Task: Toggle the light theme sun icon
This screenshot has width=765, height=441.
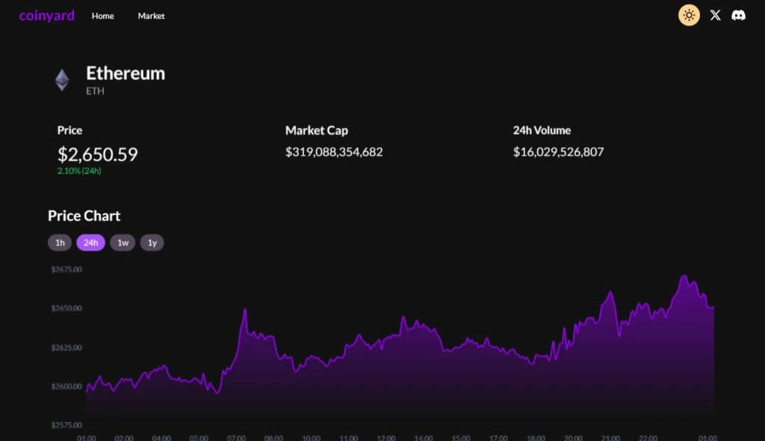Action: coord(689,15)
